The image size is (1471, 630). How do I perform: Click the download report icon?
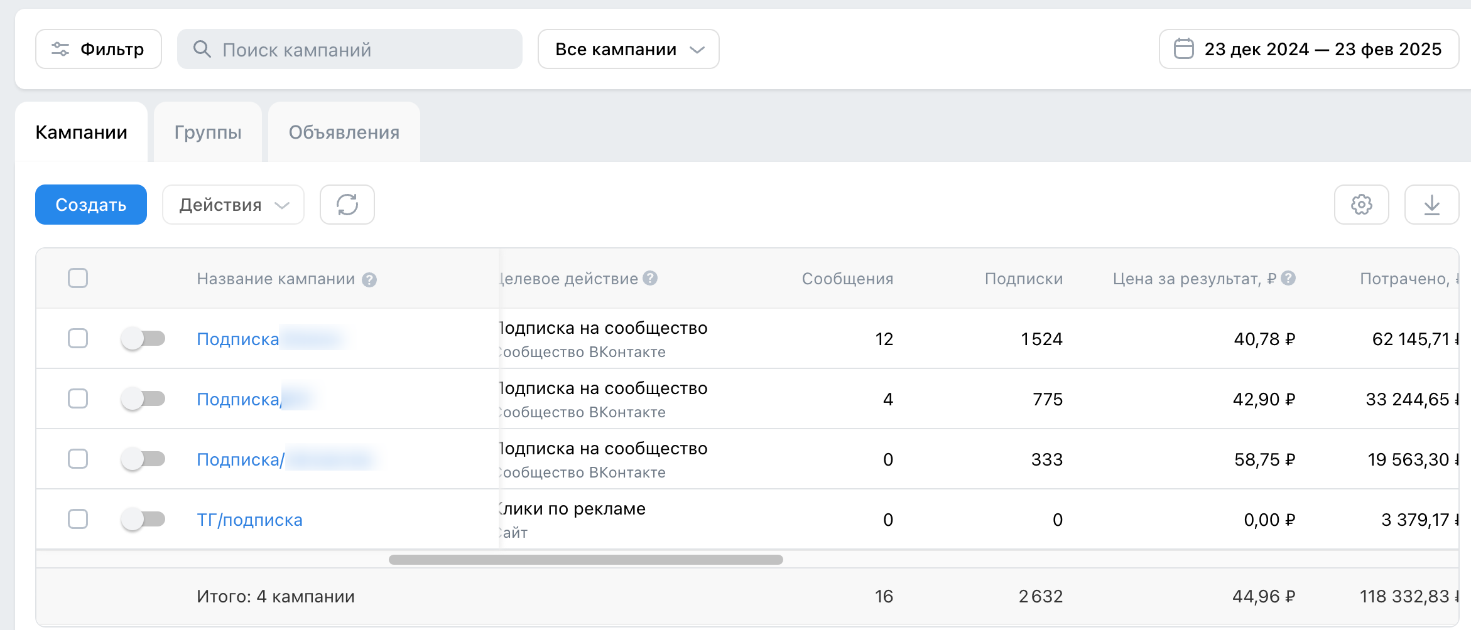click(1431, 205)
